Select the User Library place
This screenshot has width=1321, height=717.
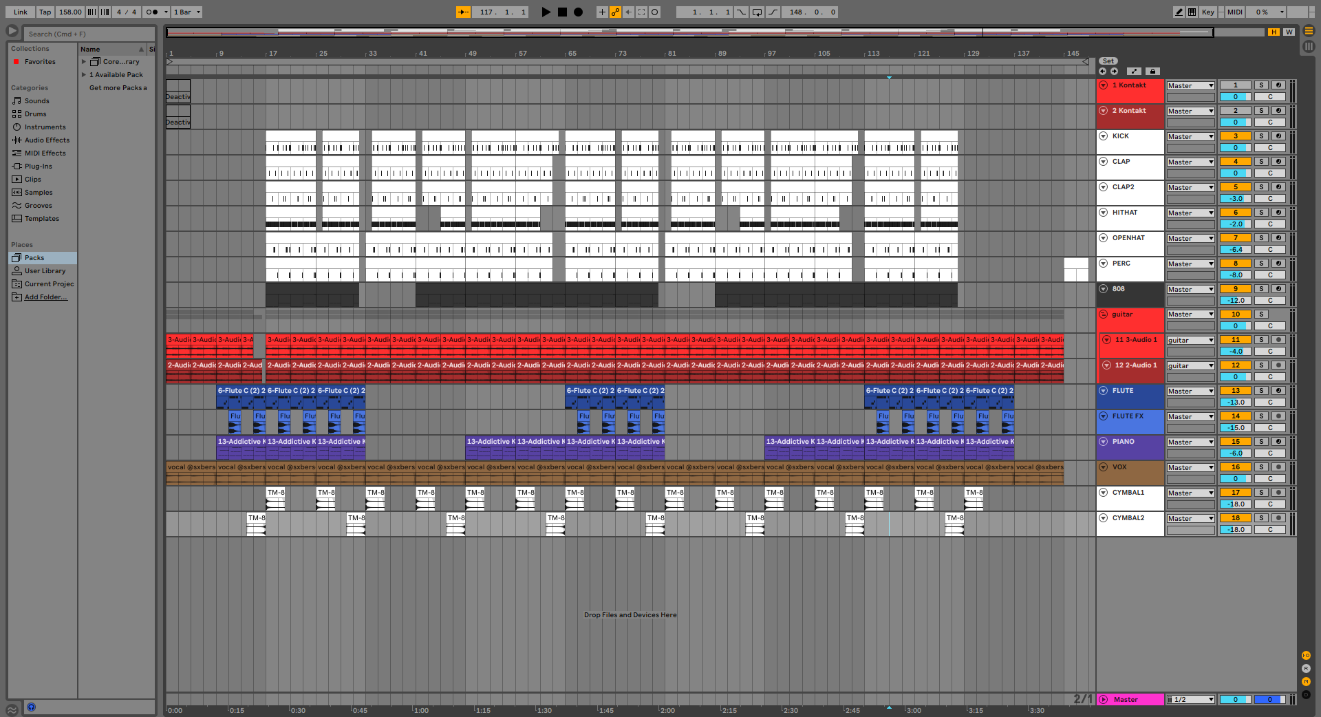45,271
